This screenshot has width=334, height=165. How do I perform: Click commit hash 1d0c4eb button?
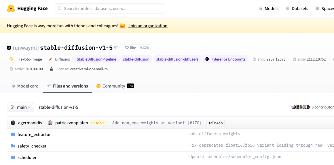pos(215,123)
